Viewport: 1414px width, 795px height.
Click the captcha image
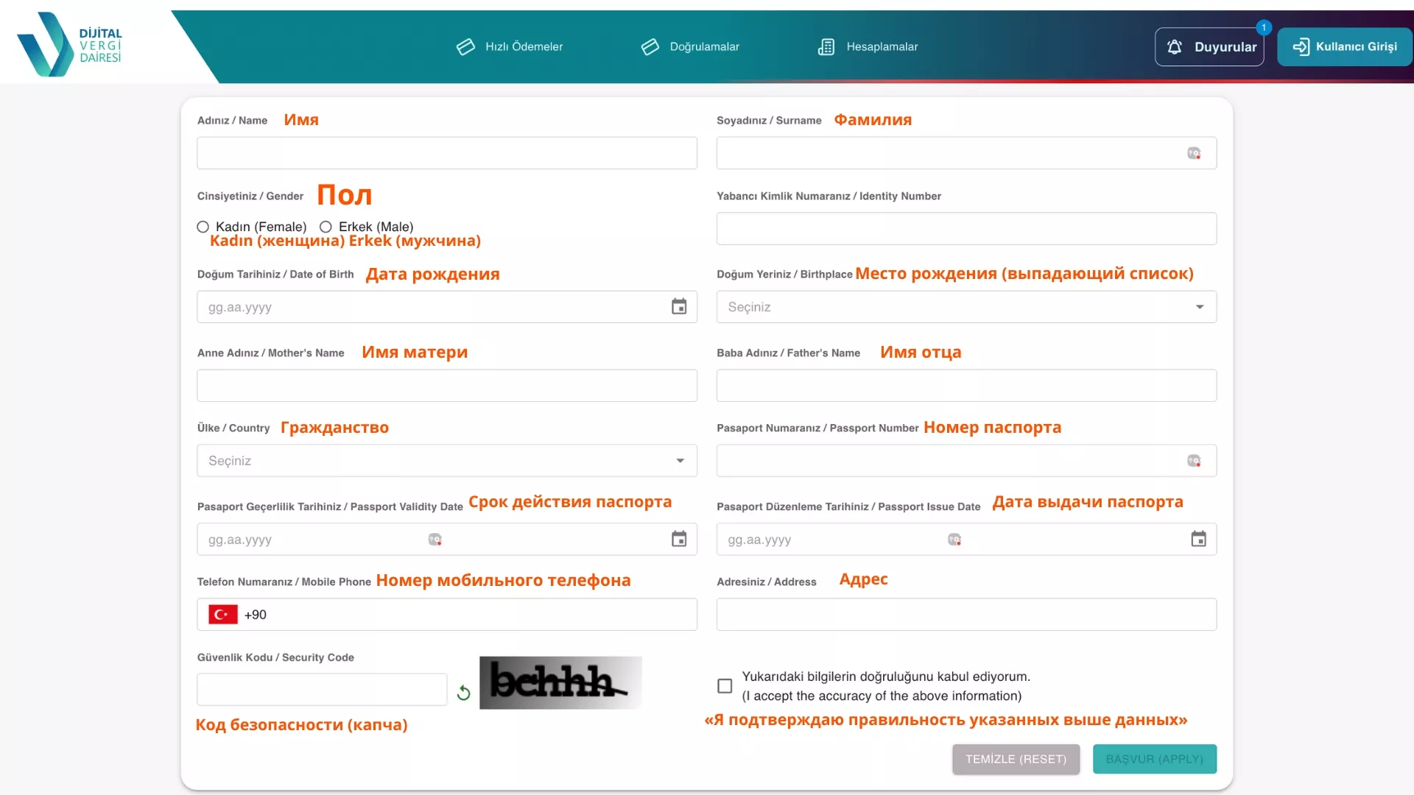click(x=560, y=683)
